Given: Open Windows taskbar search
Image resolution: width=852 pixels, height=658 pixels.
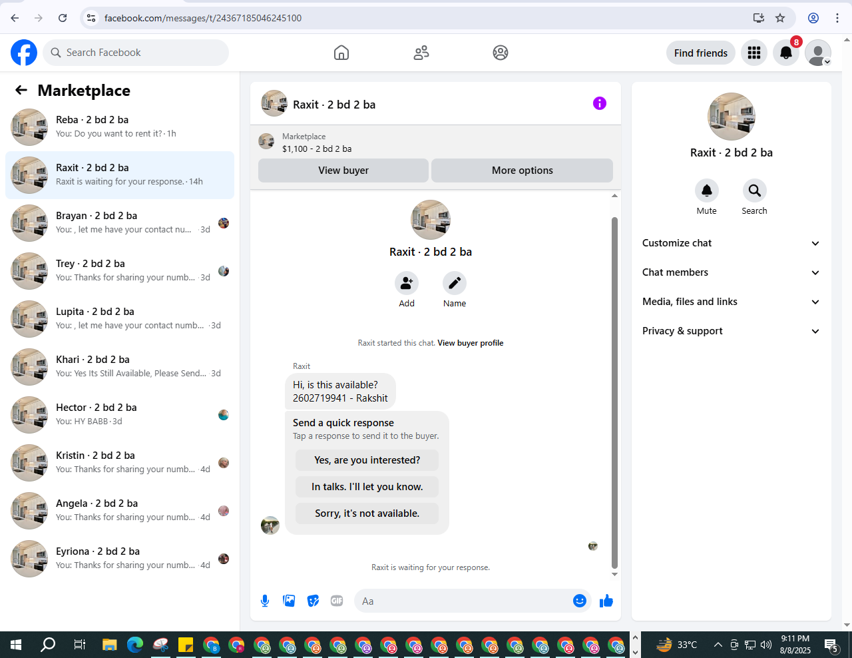Looking at the screenshot, I should click(x=48, y=645).
